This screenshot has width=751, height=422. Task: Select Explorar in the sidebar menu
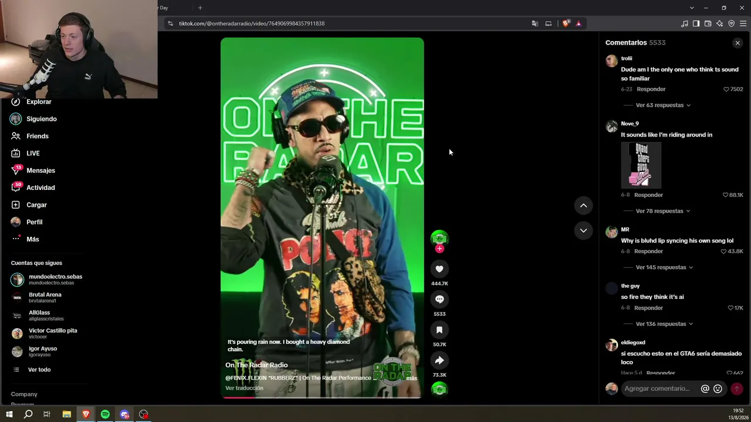(x=39, y=102)
